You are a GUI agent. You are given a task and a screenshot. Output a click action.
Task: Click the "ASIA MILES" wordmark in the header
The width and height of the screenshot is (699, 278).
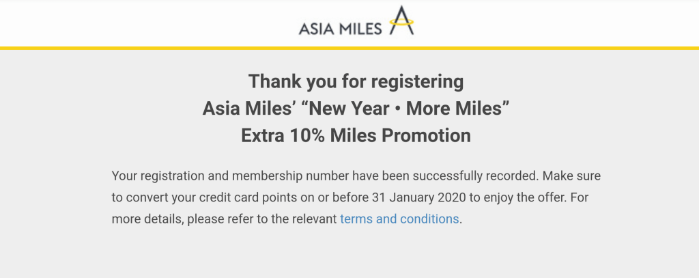339,28
